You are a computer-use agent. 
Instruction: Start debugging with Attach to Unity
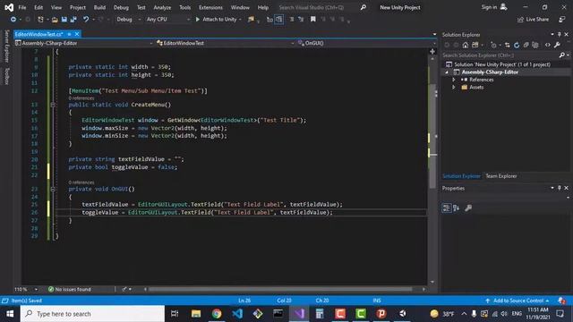pos(218,20)
